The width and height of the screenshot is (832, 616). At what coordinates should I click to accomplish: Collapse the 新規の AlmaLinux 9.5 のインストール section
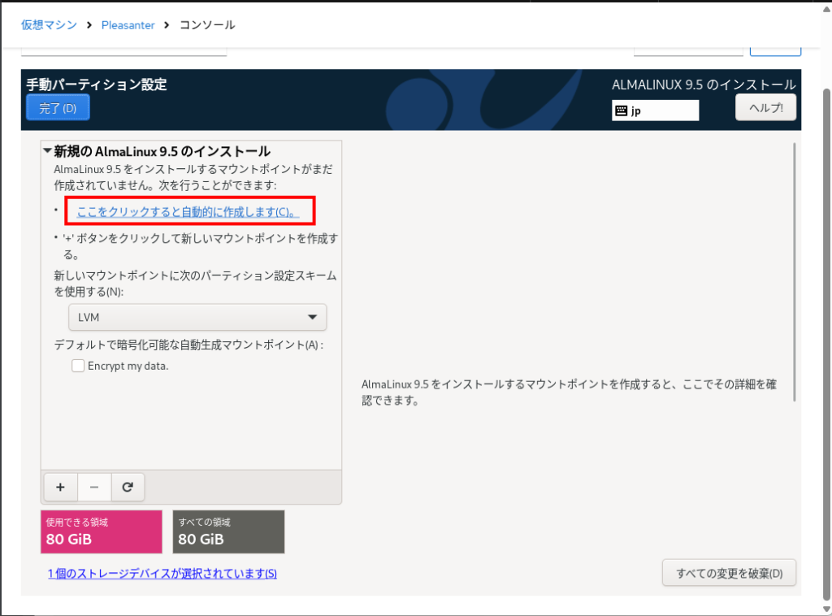(48, 152)
